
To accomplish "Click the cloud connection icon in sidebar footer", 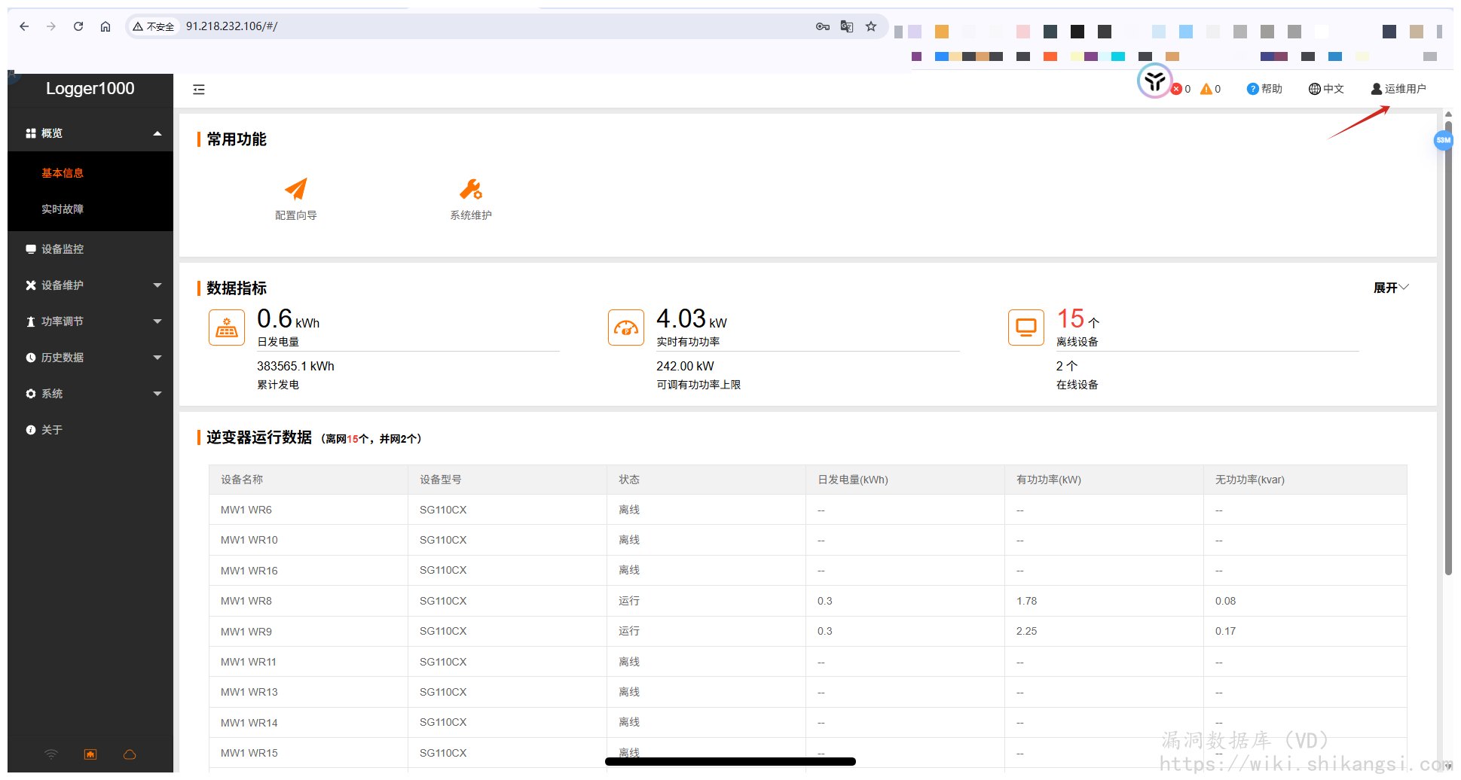I will click(x=130, y=754).
